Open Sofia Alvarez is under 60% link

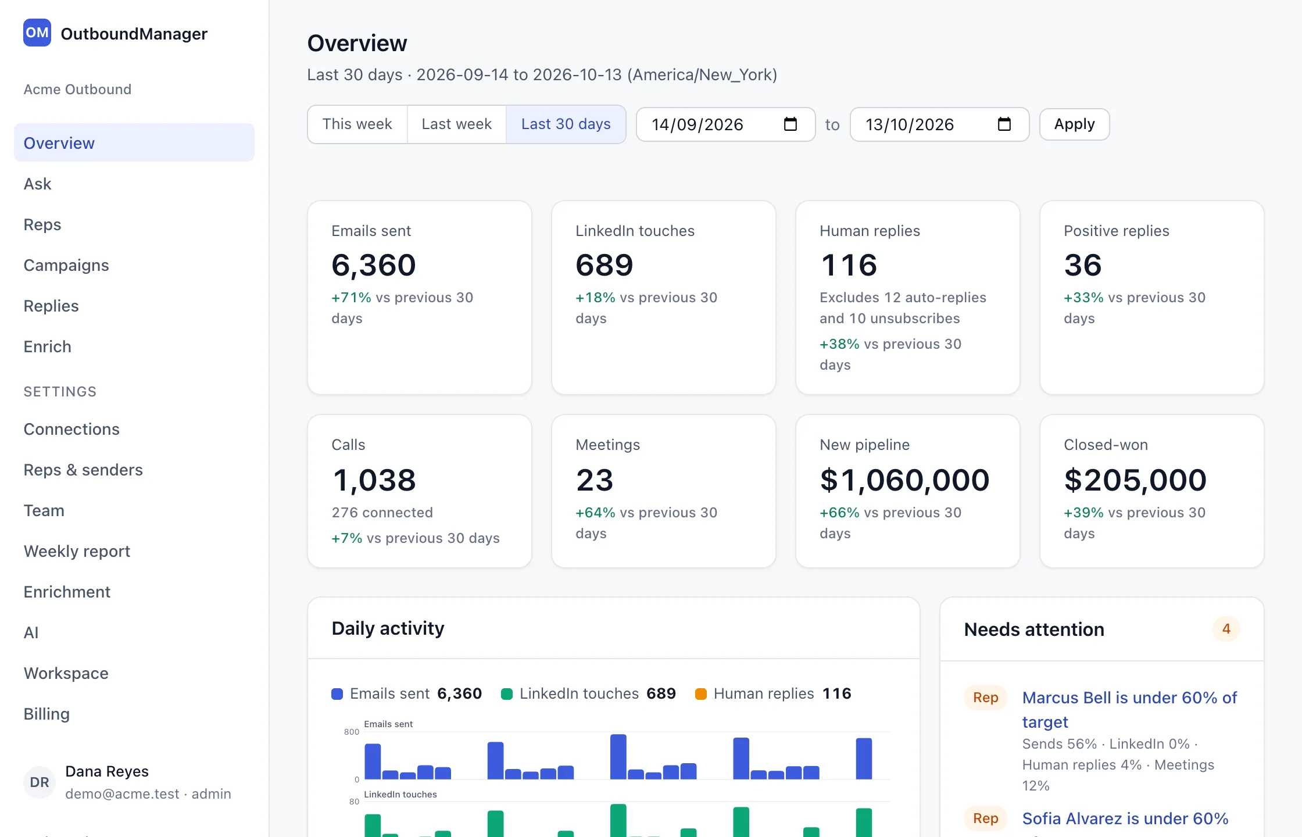(x=1125, y=818)
